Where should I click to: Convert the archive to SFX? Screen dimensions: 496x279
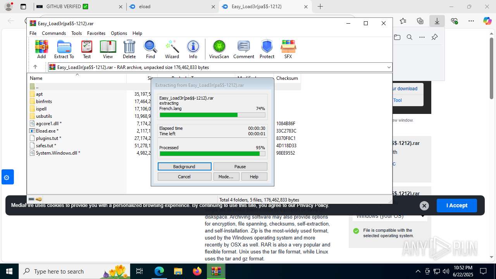point(288,49)
